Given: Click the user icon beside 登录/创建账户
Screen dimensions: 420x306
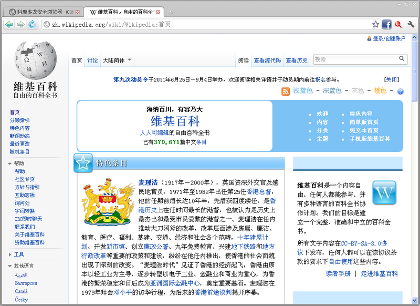Looking at the screenshot, I should pos(369,38).
